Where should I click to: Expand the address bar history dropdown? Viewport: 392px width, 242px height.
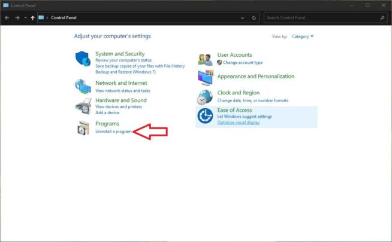click(242, 18)
